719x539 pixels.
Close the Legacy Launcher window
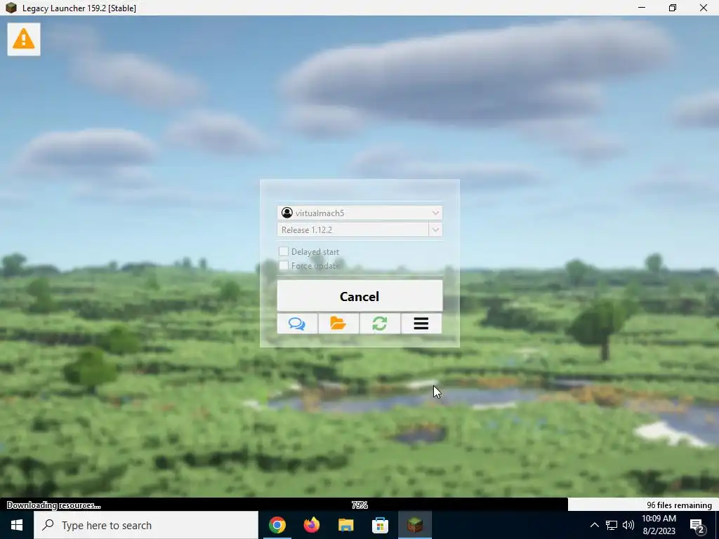coord(703,8)
